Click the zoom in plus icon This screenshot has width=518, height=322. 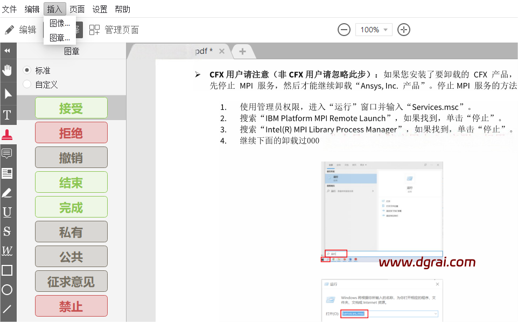click(x=404, y=30)
